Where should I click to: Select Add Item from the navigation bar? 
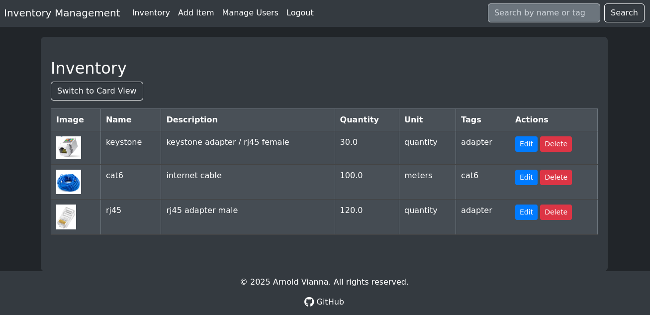[x=196, y=12]
